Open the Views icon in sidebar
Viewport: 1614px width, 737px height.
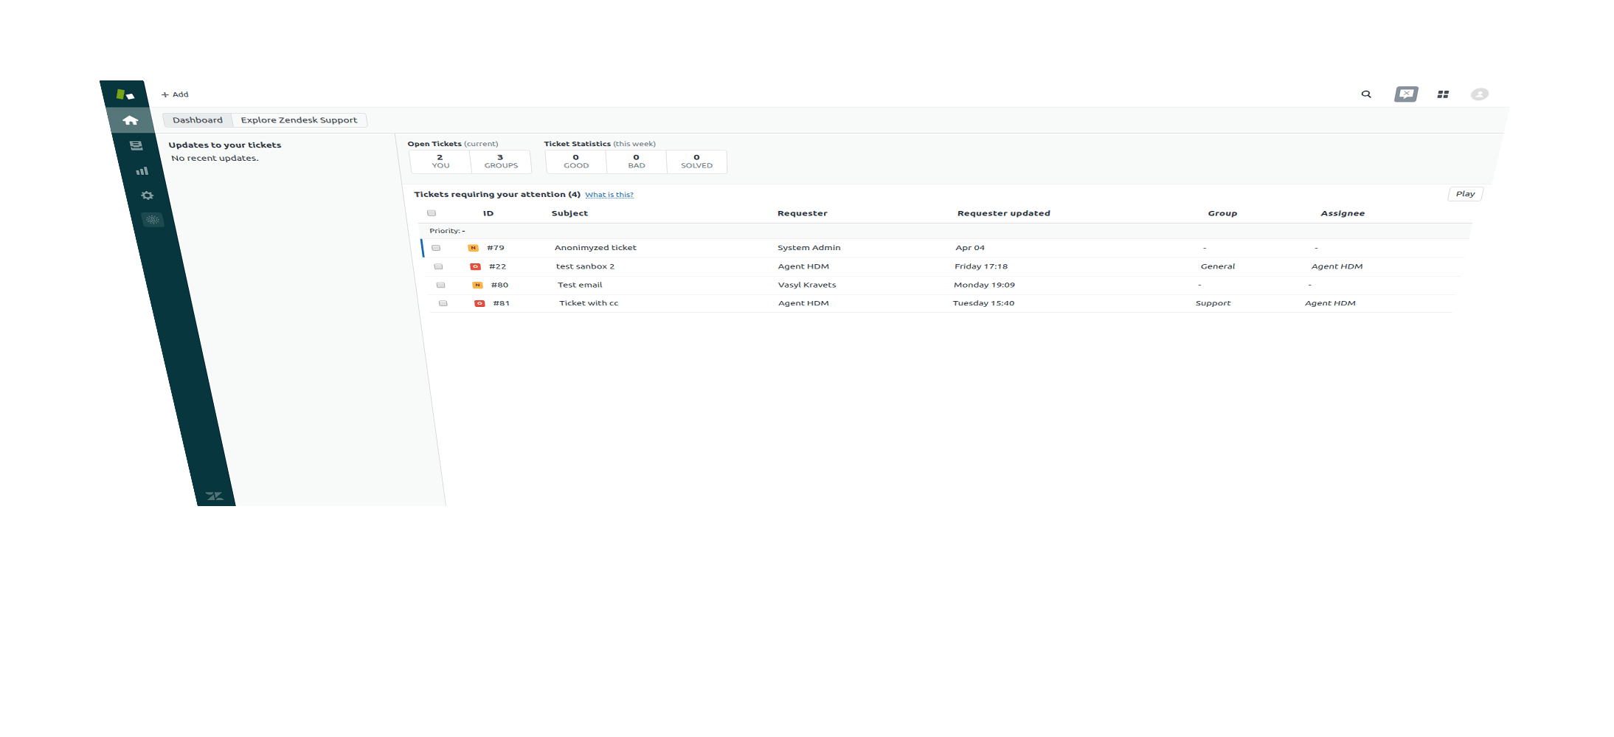pyautogui.click(x=136, y=145)
